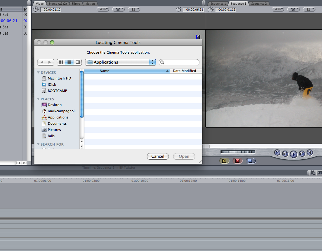Open the Desktop place in sidebar

pyautogui.click(x=52, y=105)
